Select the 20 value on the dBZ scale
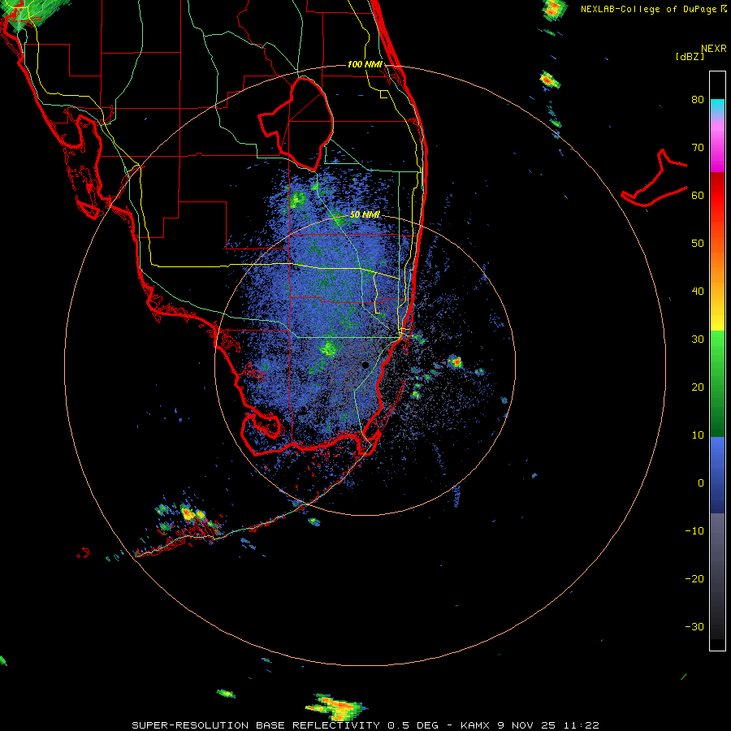 coord(698,387)
